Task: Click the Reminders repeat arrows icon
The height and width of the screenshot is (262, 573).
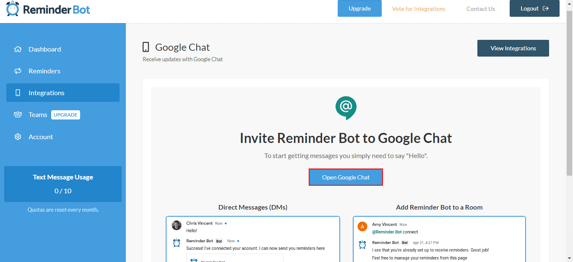Action: (18, 71)
